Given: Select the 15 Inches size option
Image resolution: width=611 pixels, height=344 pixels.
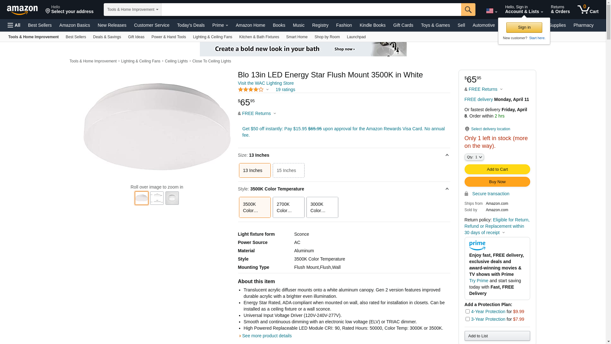Looking at the screenshot, I should coord(288,170).
